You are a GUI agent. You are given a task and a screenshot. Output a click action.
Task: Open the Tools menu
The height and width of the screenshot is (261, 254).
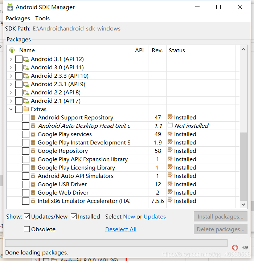(x=42, y=18)
